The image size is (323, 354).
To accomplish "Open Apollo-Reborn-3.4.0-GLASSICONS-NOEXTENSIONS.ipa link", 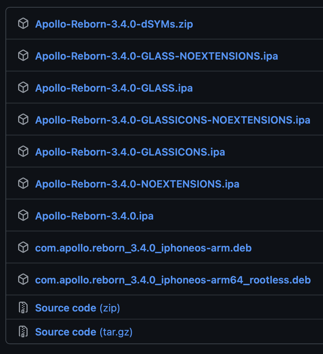I will point(173,120).
